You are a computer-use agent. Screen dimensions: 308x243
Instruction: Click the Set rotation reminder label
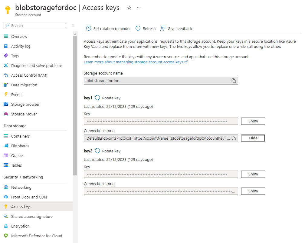[112, 28]
